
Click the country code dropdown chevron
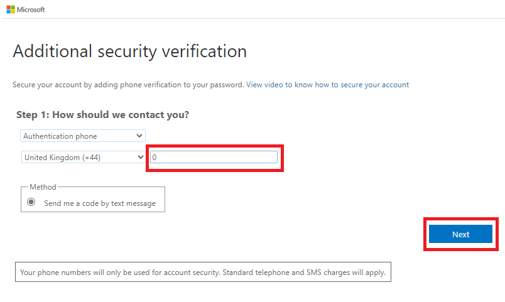pos(140,158)
